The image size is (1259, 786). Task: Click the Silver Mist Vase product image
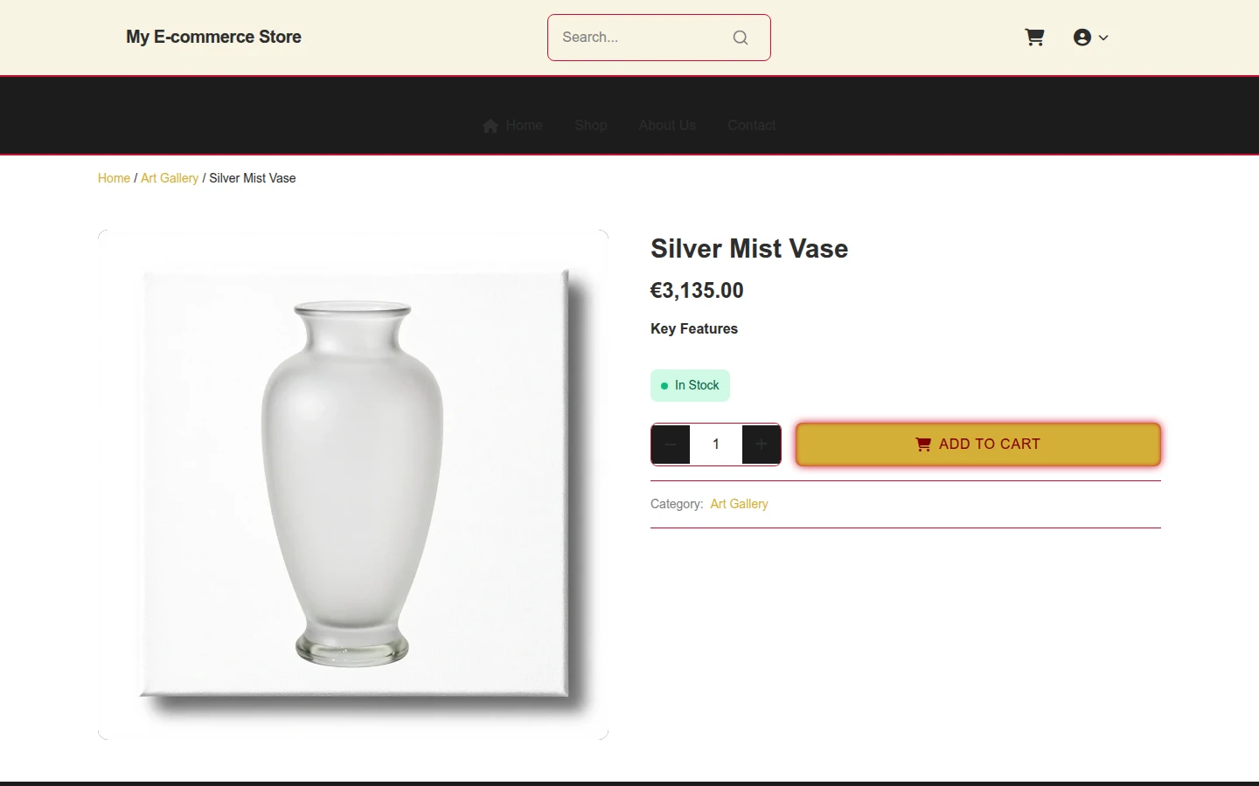tap(353, 485)
